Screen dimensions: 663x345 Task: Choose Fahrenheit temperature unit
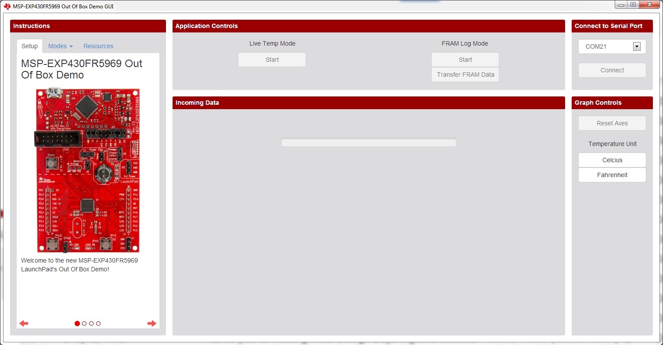pos(612,175)
